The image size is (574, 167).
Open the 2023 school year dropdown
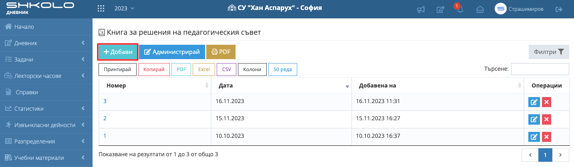(x=124, y=8)
